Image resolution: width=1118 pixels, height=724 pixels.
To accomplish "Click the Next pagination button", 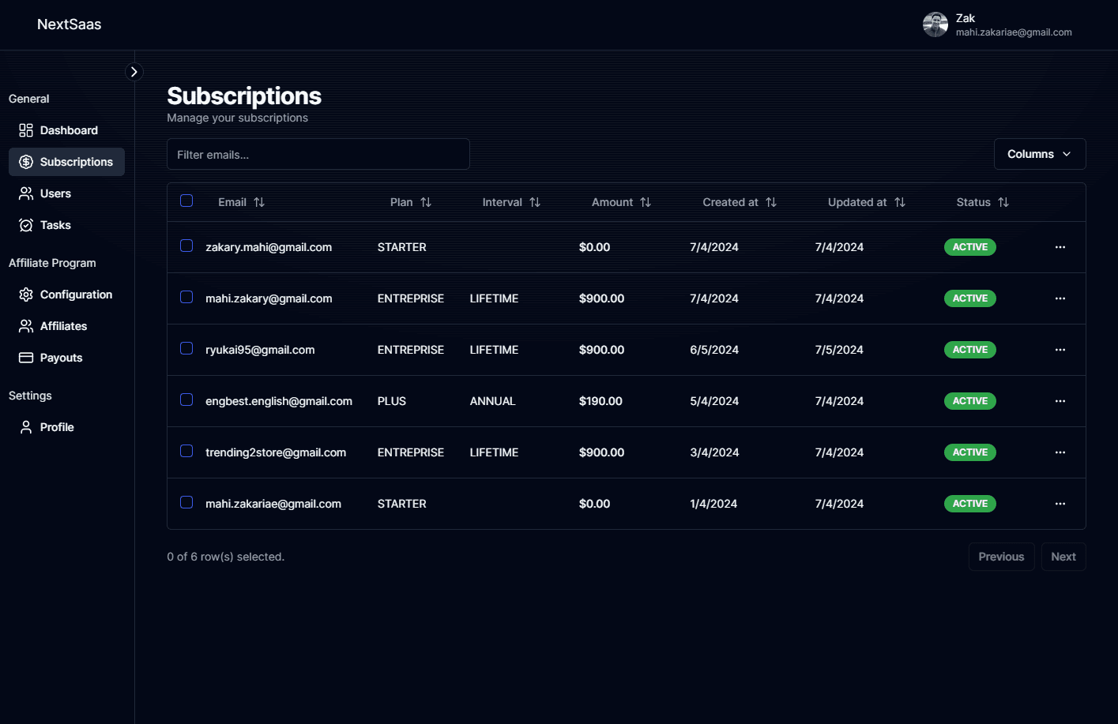I will pos(1063,556).
